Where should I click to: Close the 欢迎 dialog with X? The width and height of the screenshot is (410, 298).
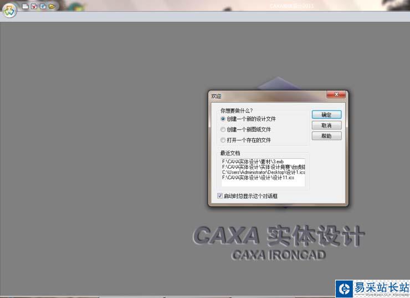(337, 94)
